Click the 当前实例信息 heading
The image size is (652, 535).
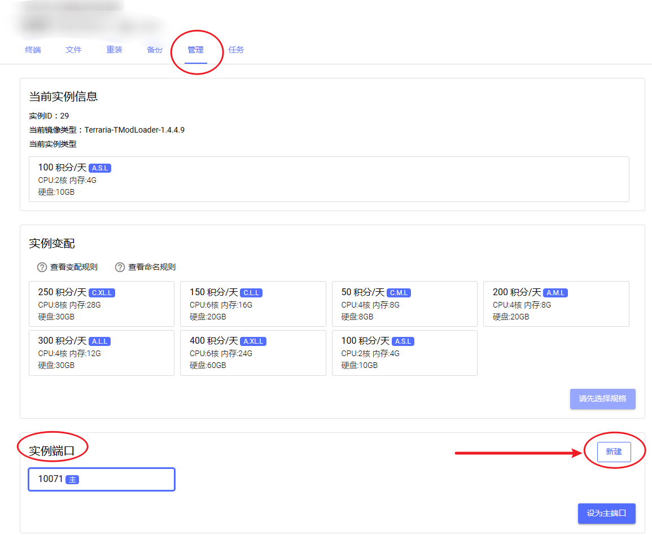(x=63, y=97)
